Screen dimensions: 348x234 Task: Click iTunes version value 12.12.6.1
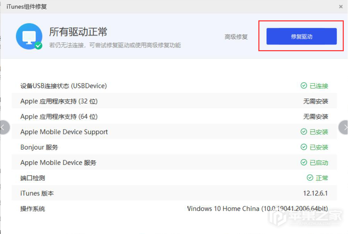click(315, 193)
